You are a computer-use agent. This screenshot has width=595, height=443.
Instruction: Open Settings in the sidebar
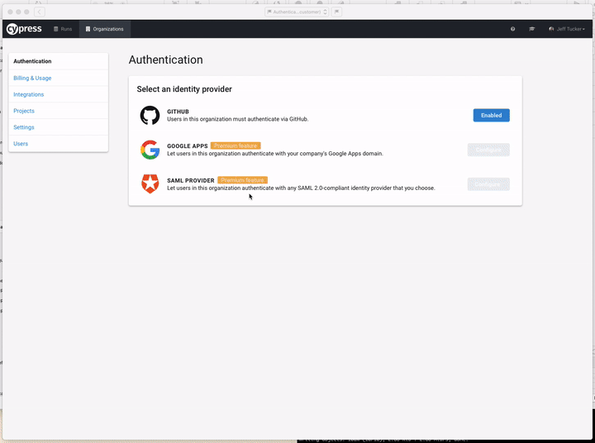point(24,127)
